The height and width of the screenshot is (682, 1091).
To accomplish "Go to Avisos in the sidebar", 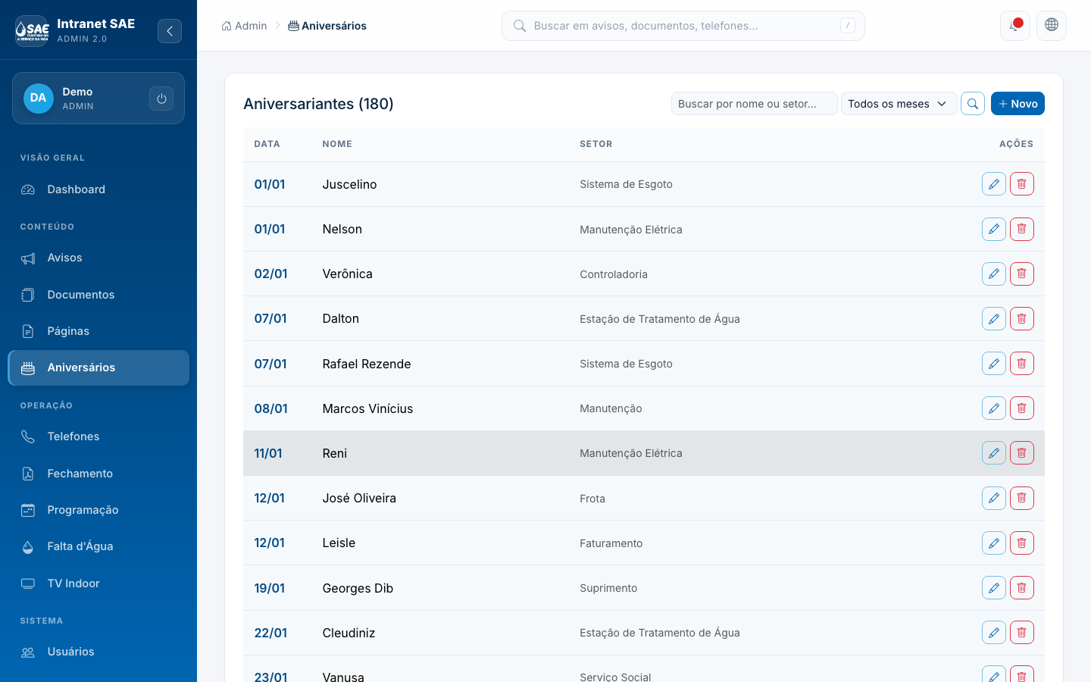I will pyautogui.click(x=98, y=258).
